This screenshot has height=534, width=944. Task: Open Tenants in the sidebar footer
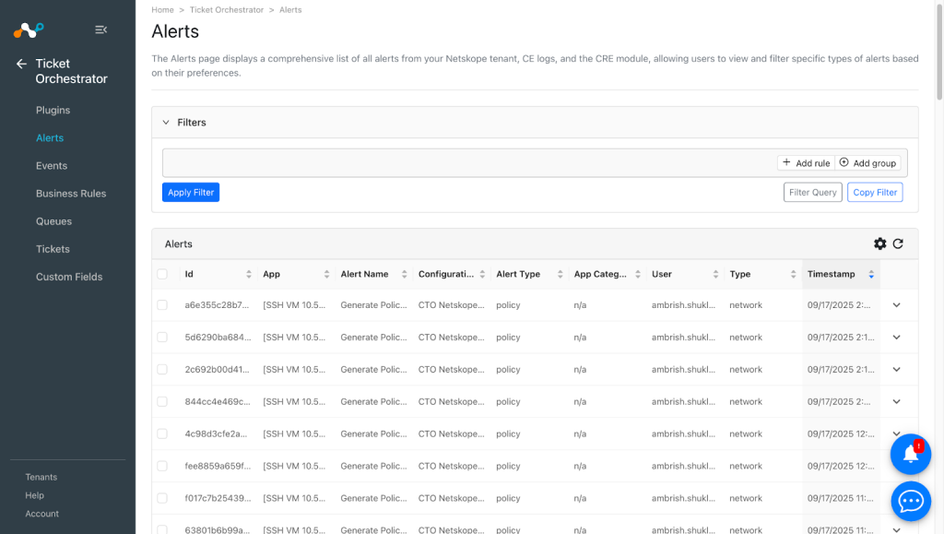click(x=41, y=477)
